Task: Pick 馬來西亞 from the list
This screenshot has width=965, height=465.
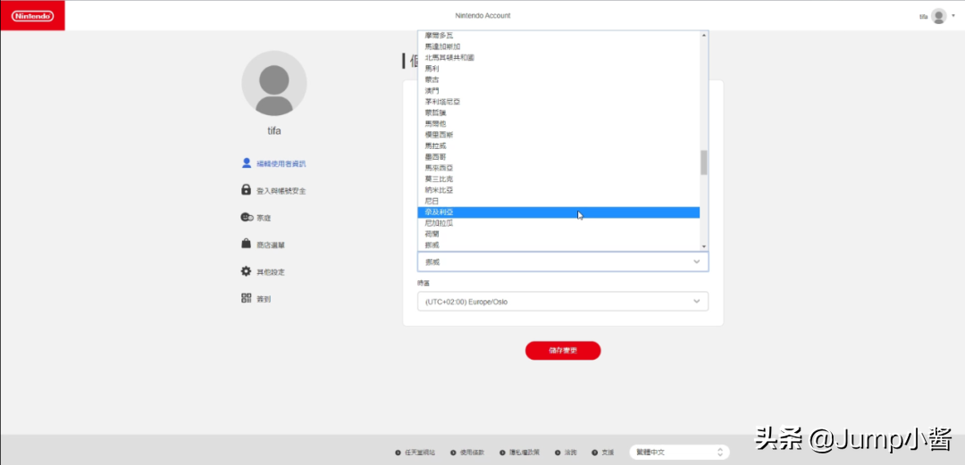Action: [558, 168]
